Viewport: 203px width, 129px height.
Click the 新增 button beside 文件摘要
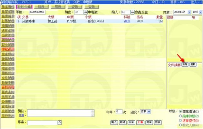click(185, 64)
